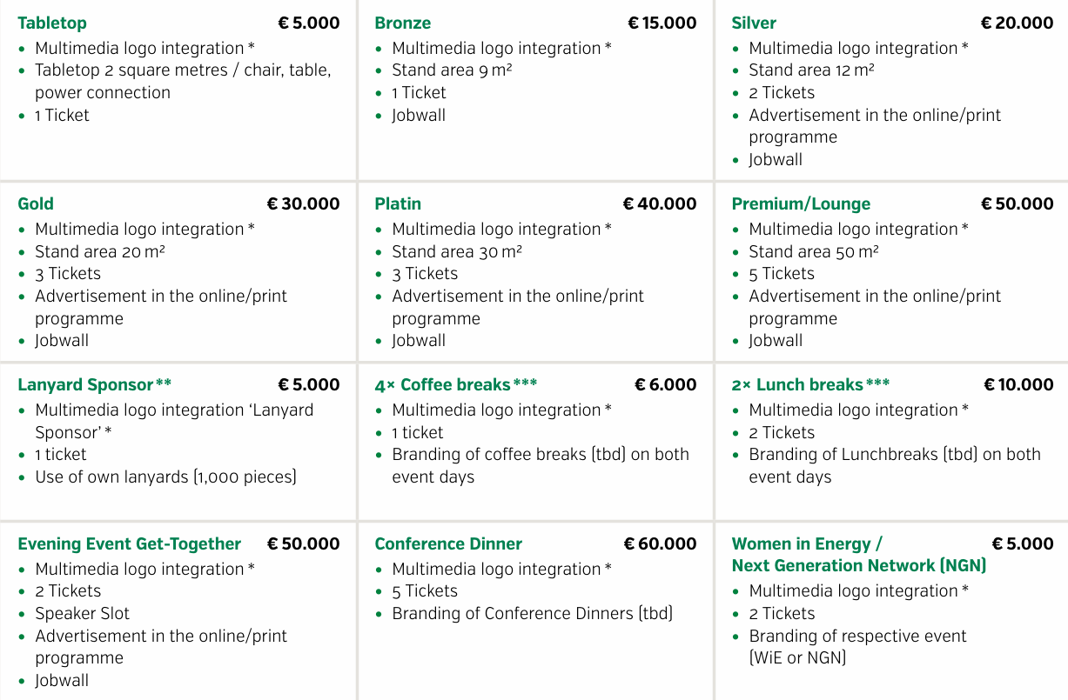1068x700 pixels.
Task: Select 'Use of own lanyards (1,000 pieces)' text
Action: coord(165,477)
